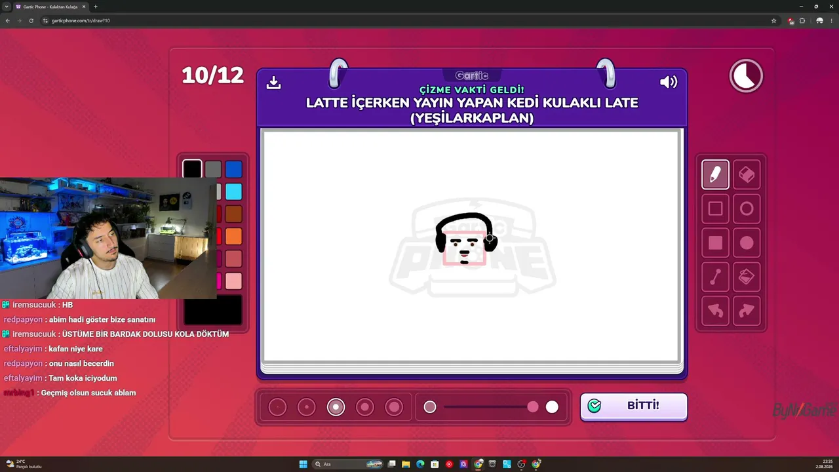Open the Chrome three-dot menu
839x472 pixels.
830,20
